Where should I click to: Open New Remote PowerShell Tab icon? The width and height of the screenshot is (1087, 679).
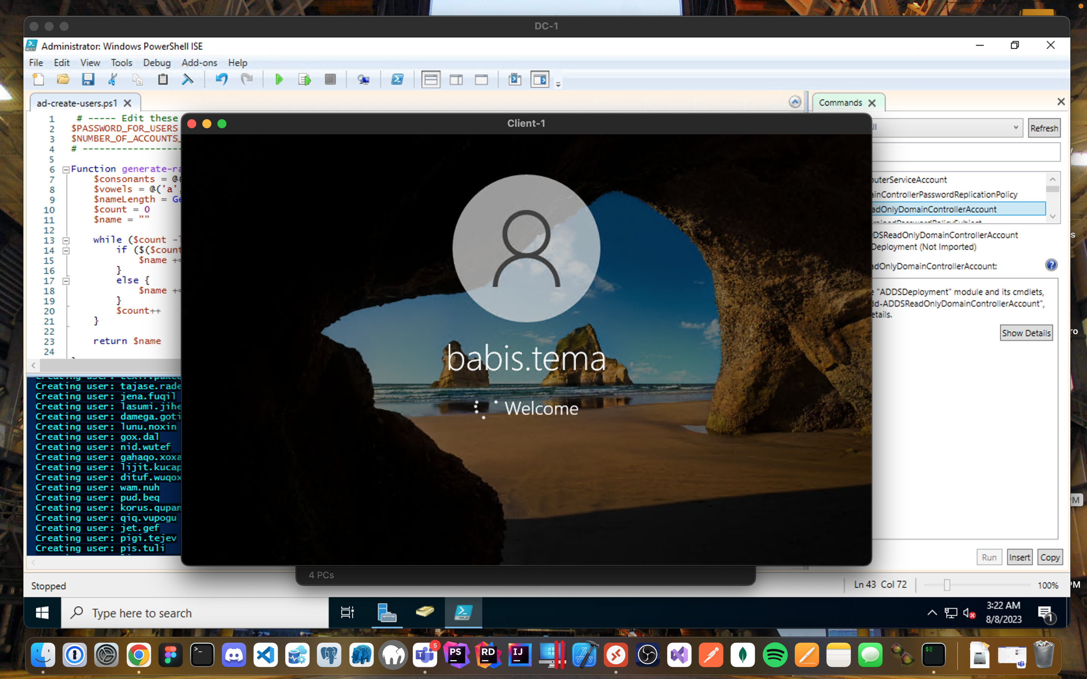[x=363, y=80]
